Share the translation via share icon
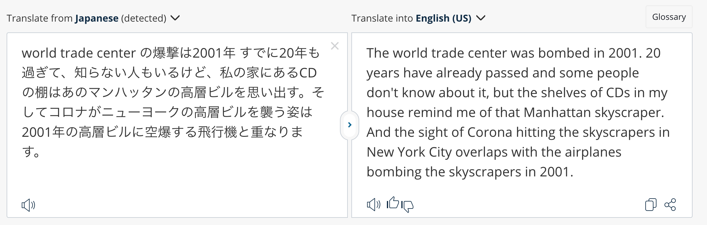The width and height of the screenshot is (707, 225). [670, 205]
